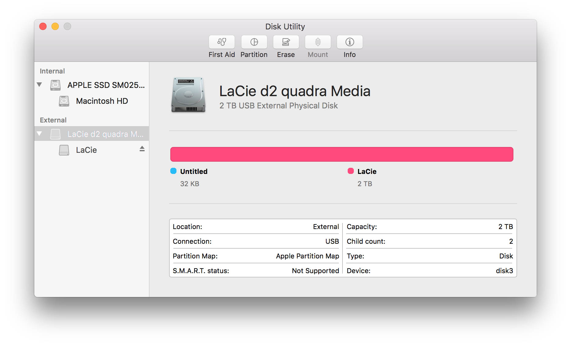This screenshot has width=571, height=346.
Task: Click the APPLE SSD drive icon
Action: click(x=55, y=85)
